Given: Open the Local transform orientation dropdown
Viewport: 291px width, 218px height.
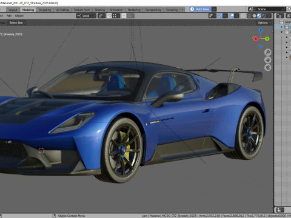Looking at the screenshot, I should [86, 16].
